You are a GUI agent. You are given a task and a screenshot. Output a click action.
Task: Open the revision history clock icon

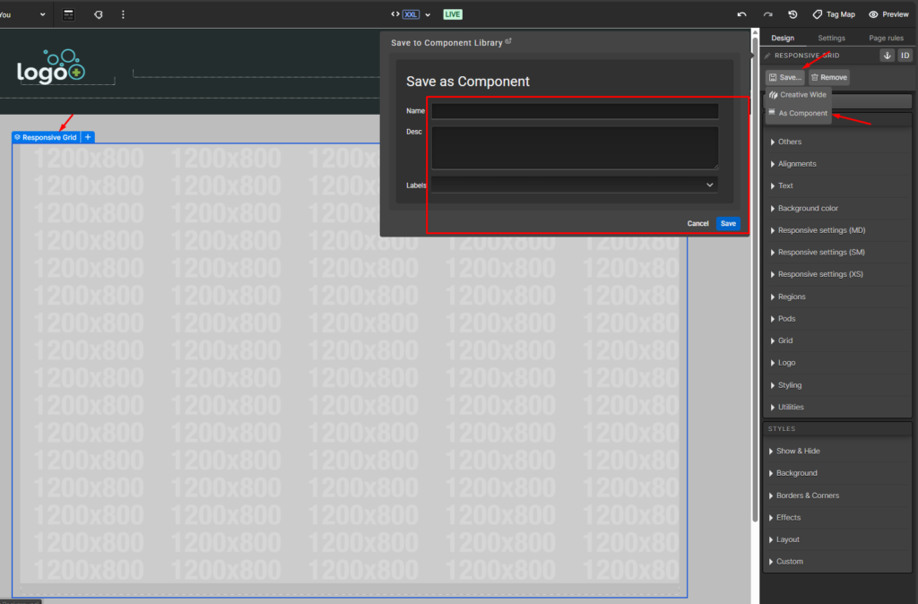click(792, 14)
